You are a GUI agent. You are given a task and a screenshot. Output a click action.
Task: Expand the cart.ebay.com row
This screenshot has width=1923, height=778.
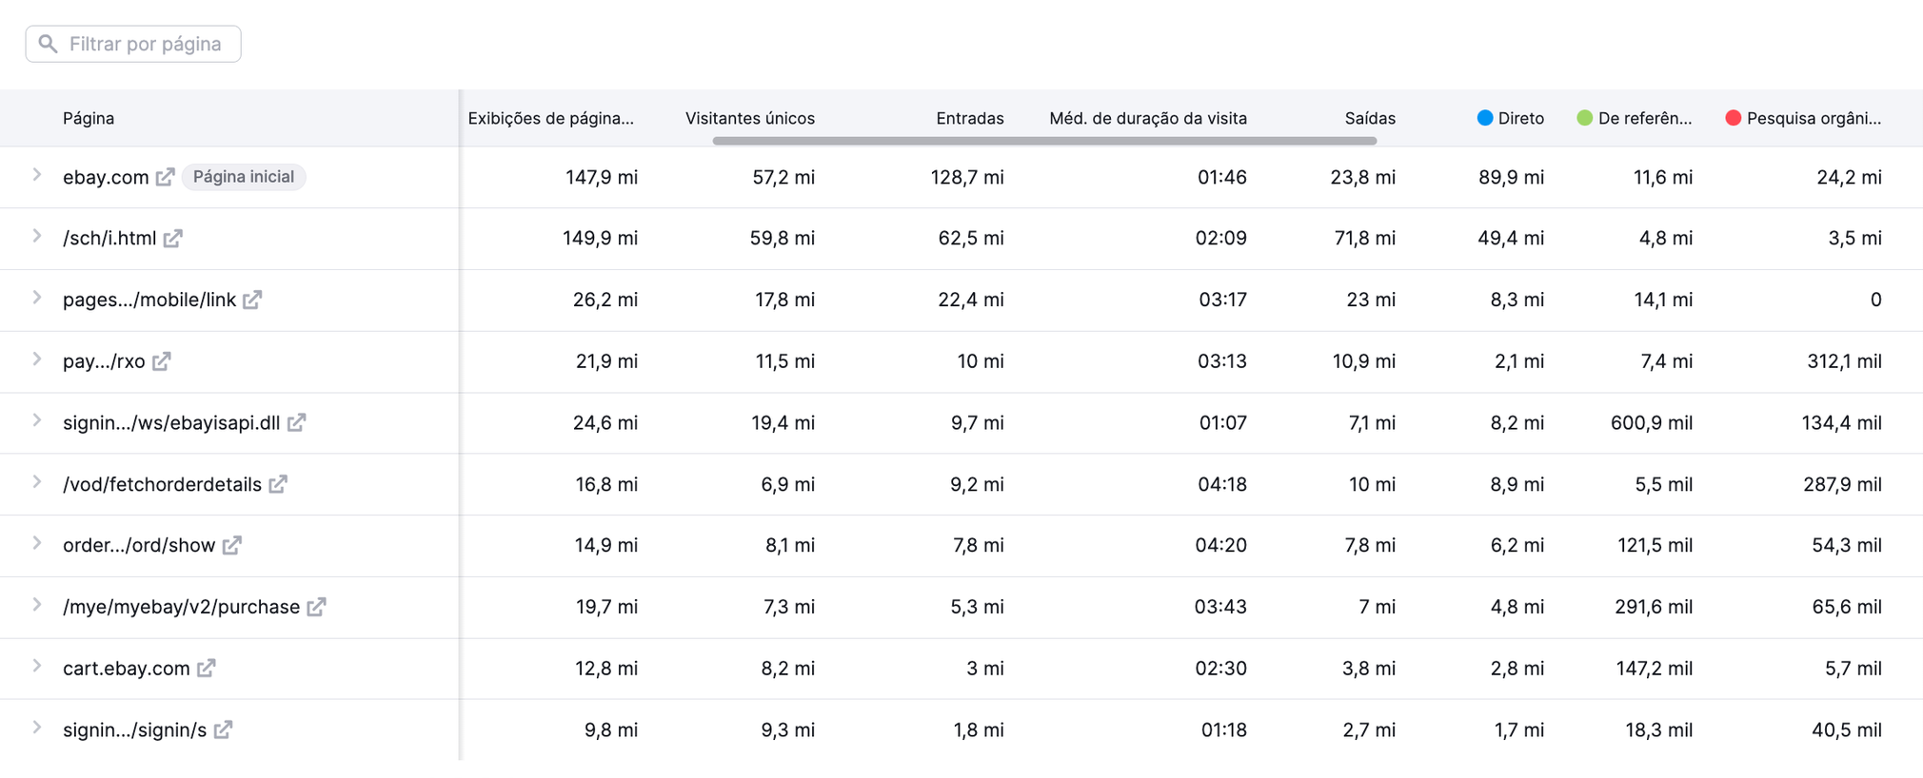[36, 666]
